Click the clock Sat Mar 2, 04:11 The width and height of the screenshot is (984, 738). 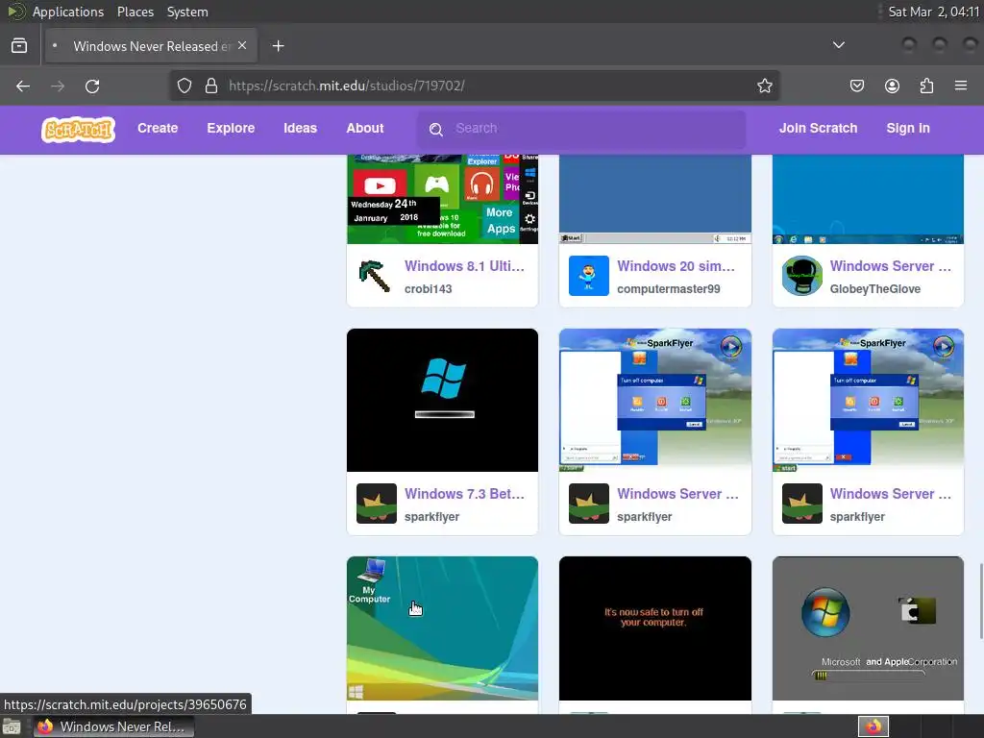coord(933,12)
